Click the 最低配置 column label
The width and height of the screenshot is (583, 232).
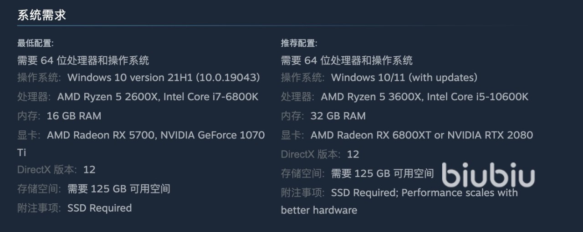point(36,43)
